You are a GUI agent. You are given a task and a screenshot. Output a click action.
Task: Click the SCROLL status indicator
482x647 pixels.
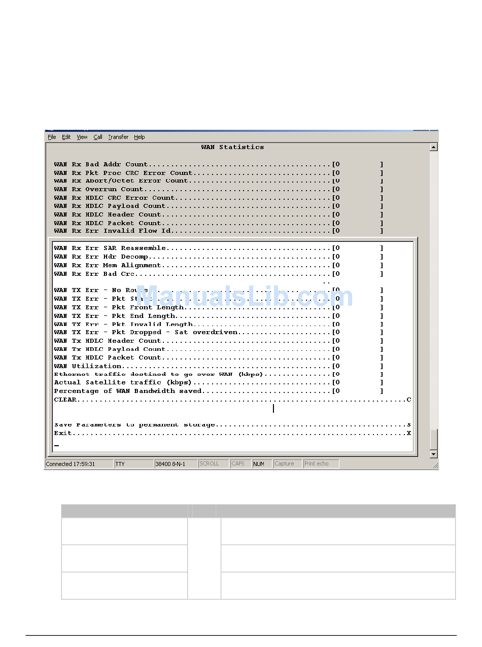coord(213,464)
